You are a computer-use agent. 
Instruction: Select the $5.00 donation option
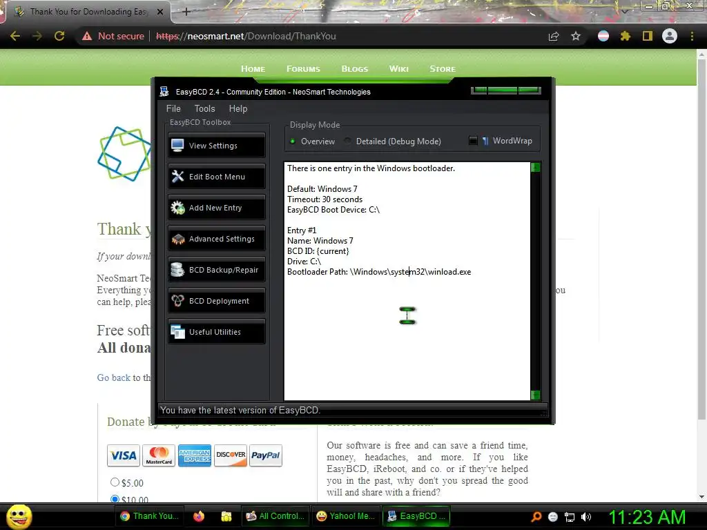coord(115,482)
